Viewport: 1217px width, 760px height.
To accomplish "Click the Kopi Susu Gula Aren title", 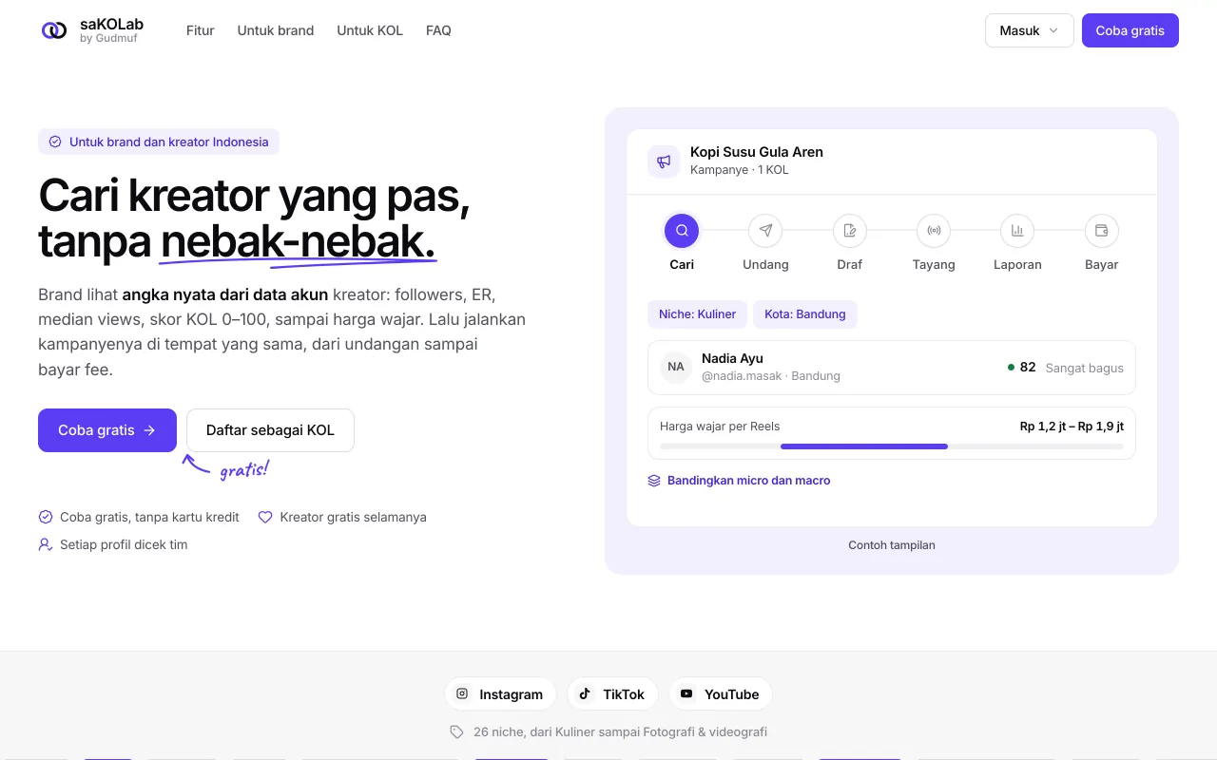I will (x=757, y=152).
